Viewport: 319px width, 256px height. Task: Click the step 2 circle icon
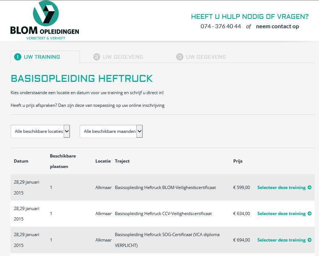(x=97, y=57)
